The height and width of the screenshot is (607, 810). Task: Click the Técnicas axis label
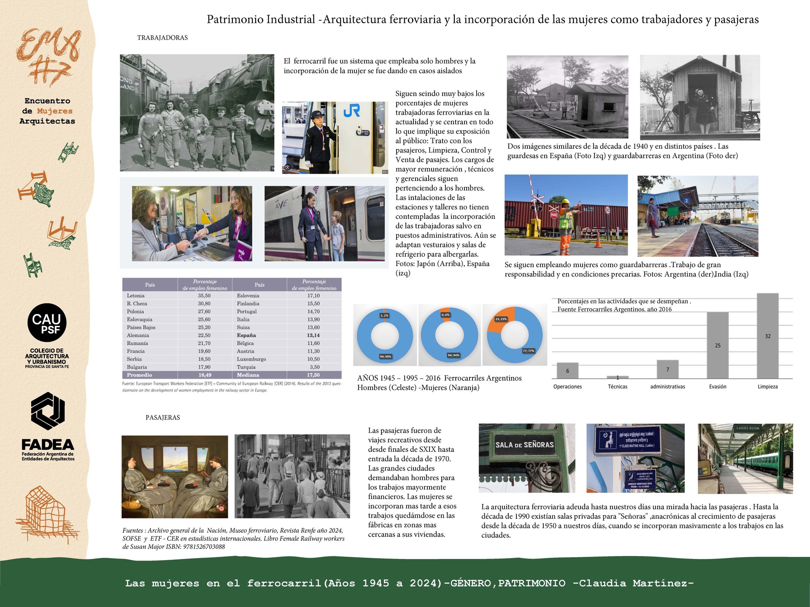[618, 387]
